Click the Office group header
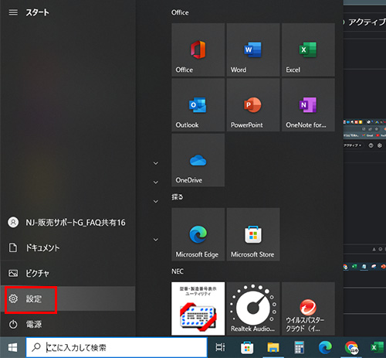The image size is (386, 358). click(180, 12)
